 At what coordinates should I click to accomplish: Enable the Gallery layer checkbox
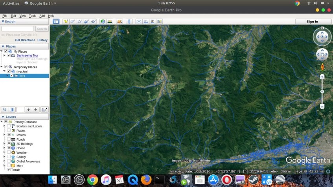click(x=9, y=157)
